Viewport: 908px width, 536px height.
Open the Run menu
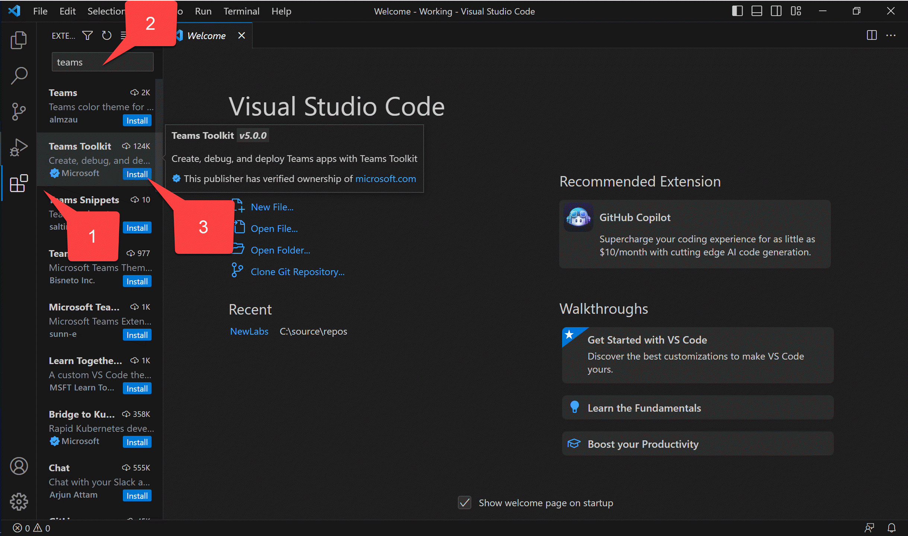tap(203, 11)
